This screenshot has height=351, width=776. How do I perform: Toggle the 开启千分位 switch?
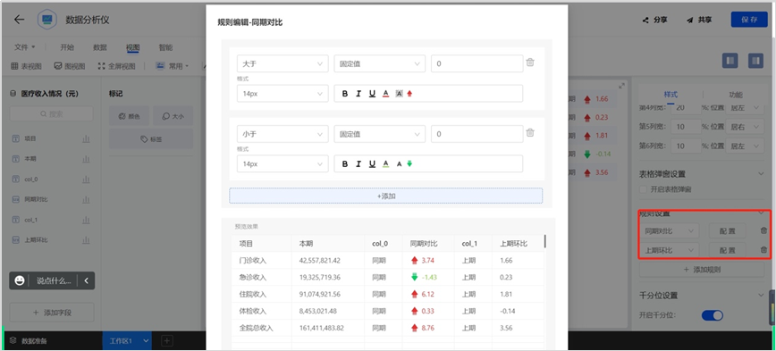713,315
